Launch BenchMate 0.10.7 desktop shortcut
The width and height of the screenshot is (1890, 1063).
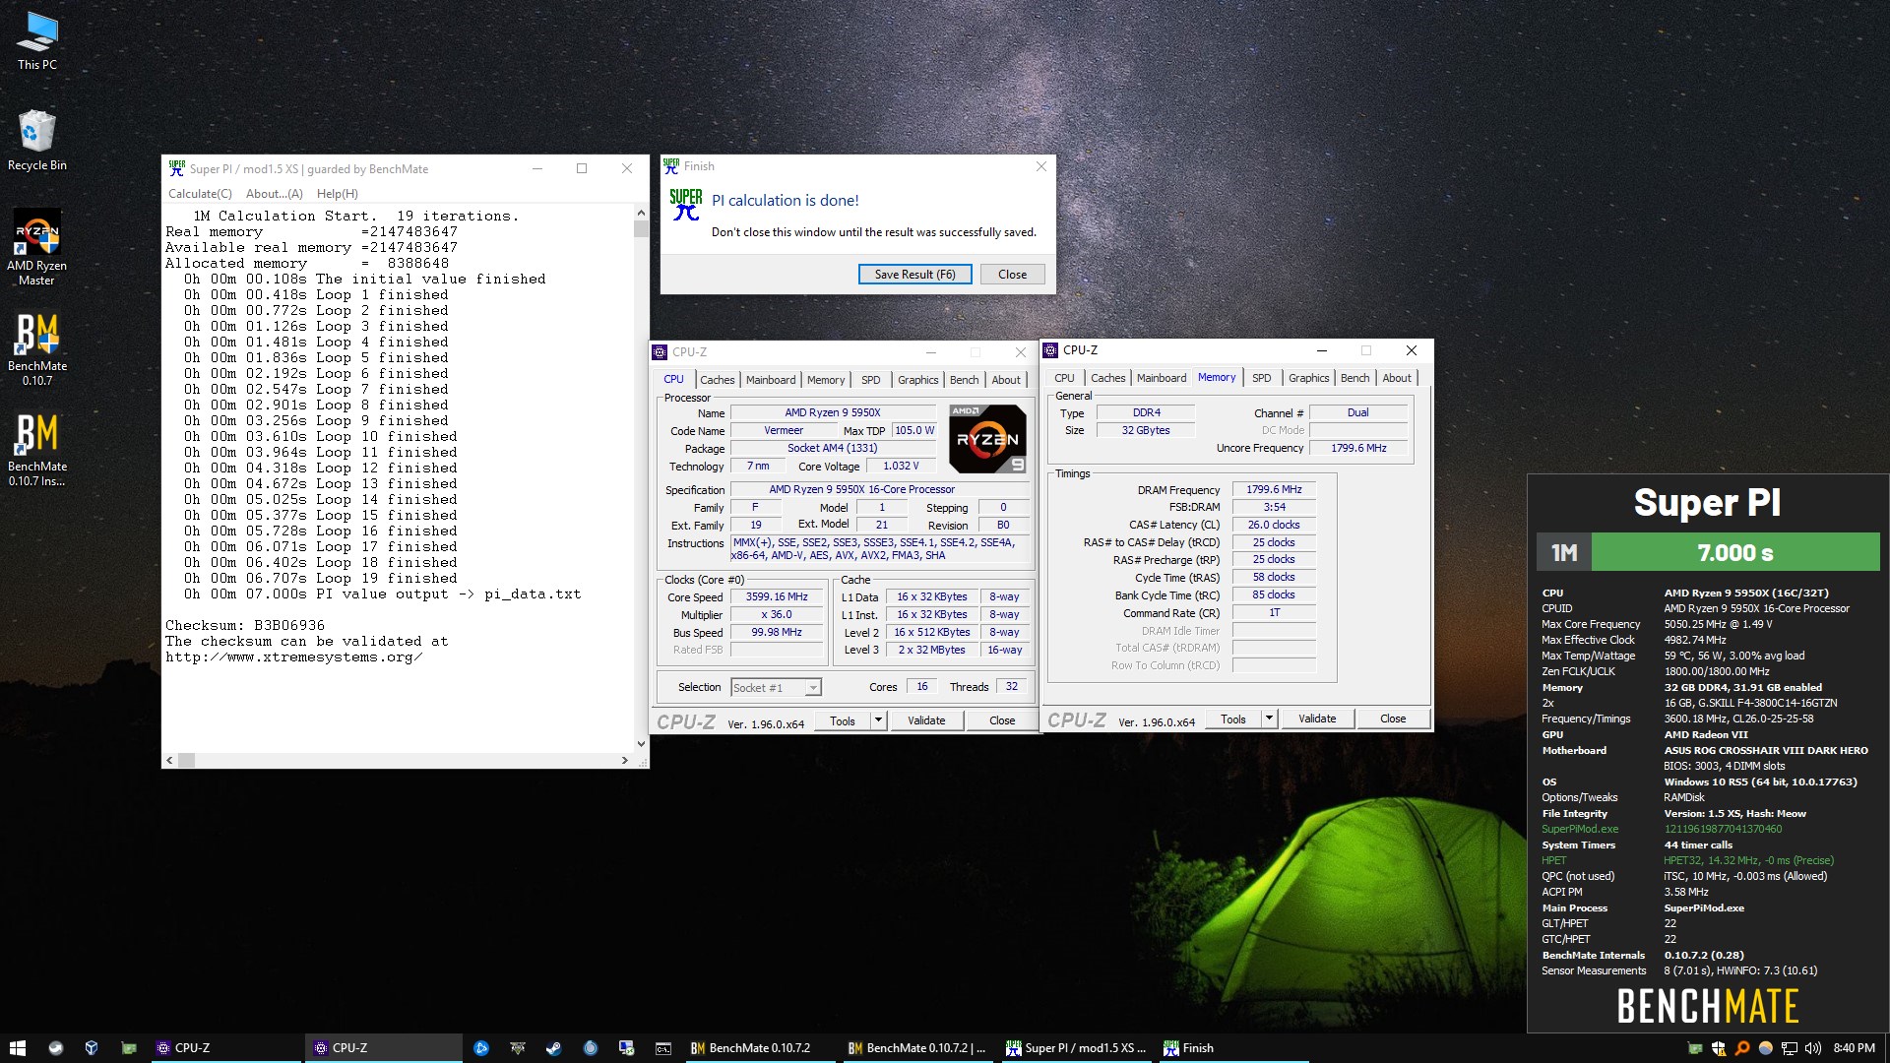pyautogui.click(x=37, y=348)
